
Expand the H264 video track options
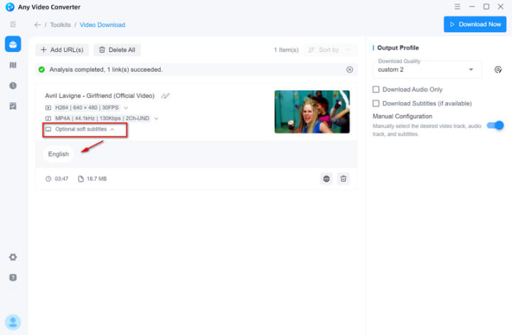[x=126, y=108]
